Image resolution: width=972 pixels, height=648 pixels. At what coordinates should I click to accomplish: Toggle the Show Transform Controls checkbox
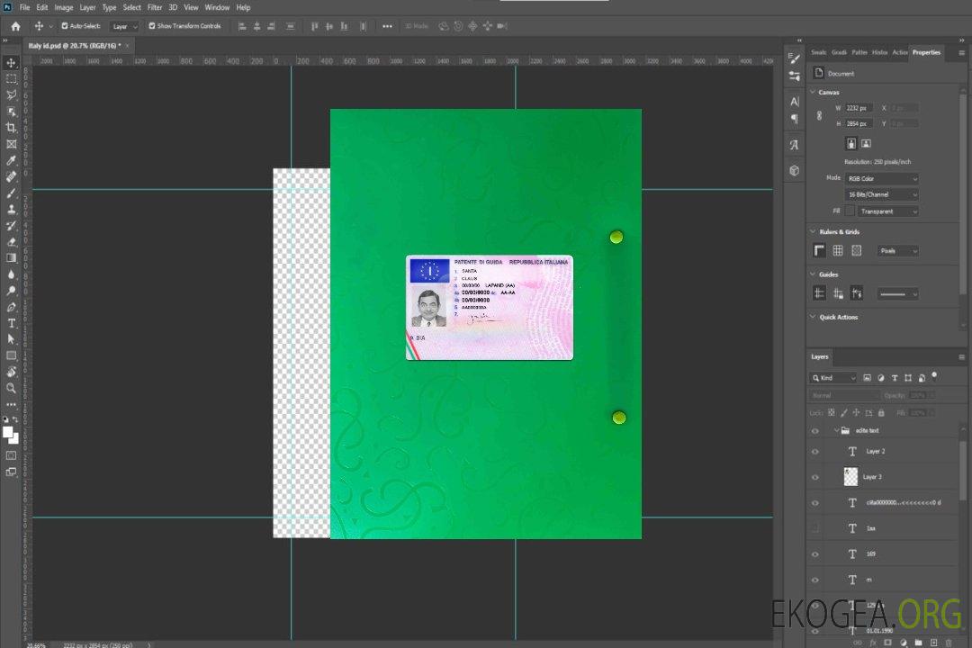[152, 26]
